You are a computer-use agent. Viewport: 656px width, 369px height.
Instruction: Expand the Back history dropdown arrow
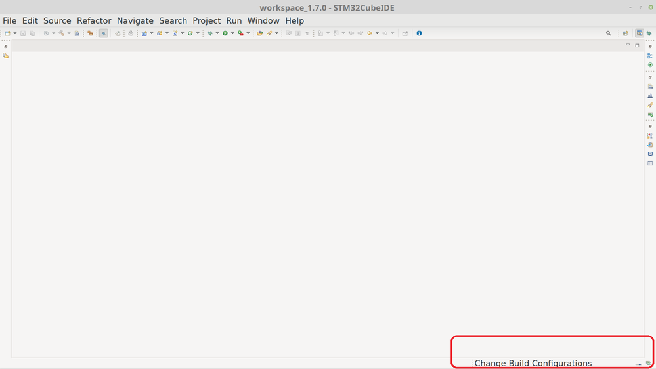point(377,33)
